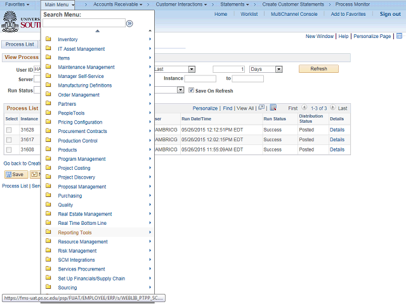This screenshot has width=406, height=304.
Task: Click the PeopleTools folder icon
Action: (x=48, y=113)
